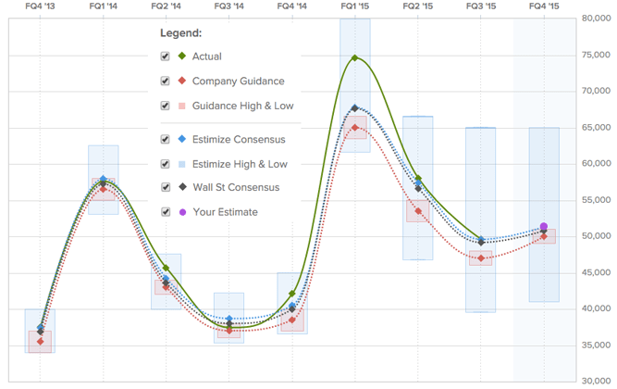Click the FQ1 '15 quarter label

(x=354, y=6)
